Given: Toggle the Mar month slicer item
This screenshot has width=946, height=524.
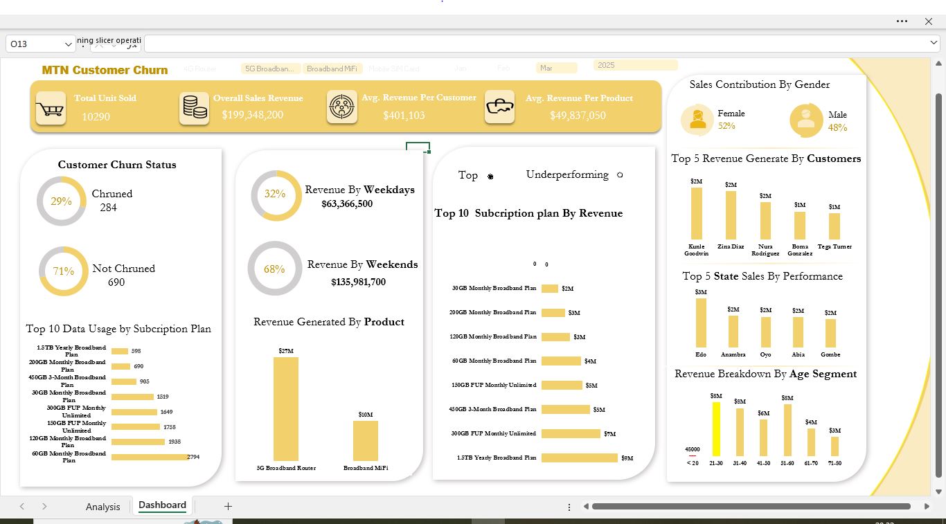Looking at the screenshot, I should pyautogui.click(x=556, y=68).
